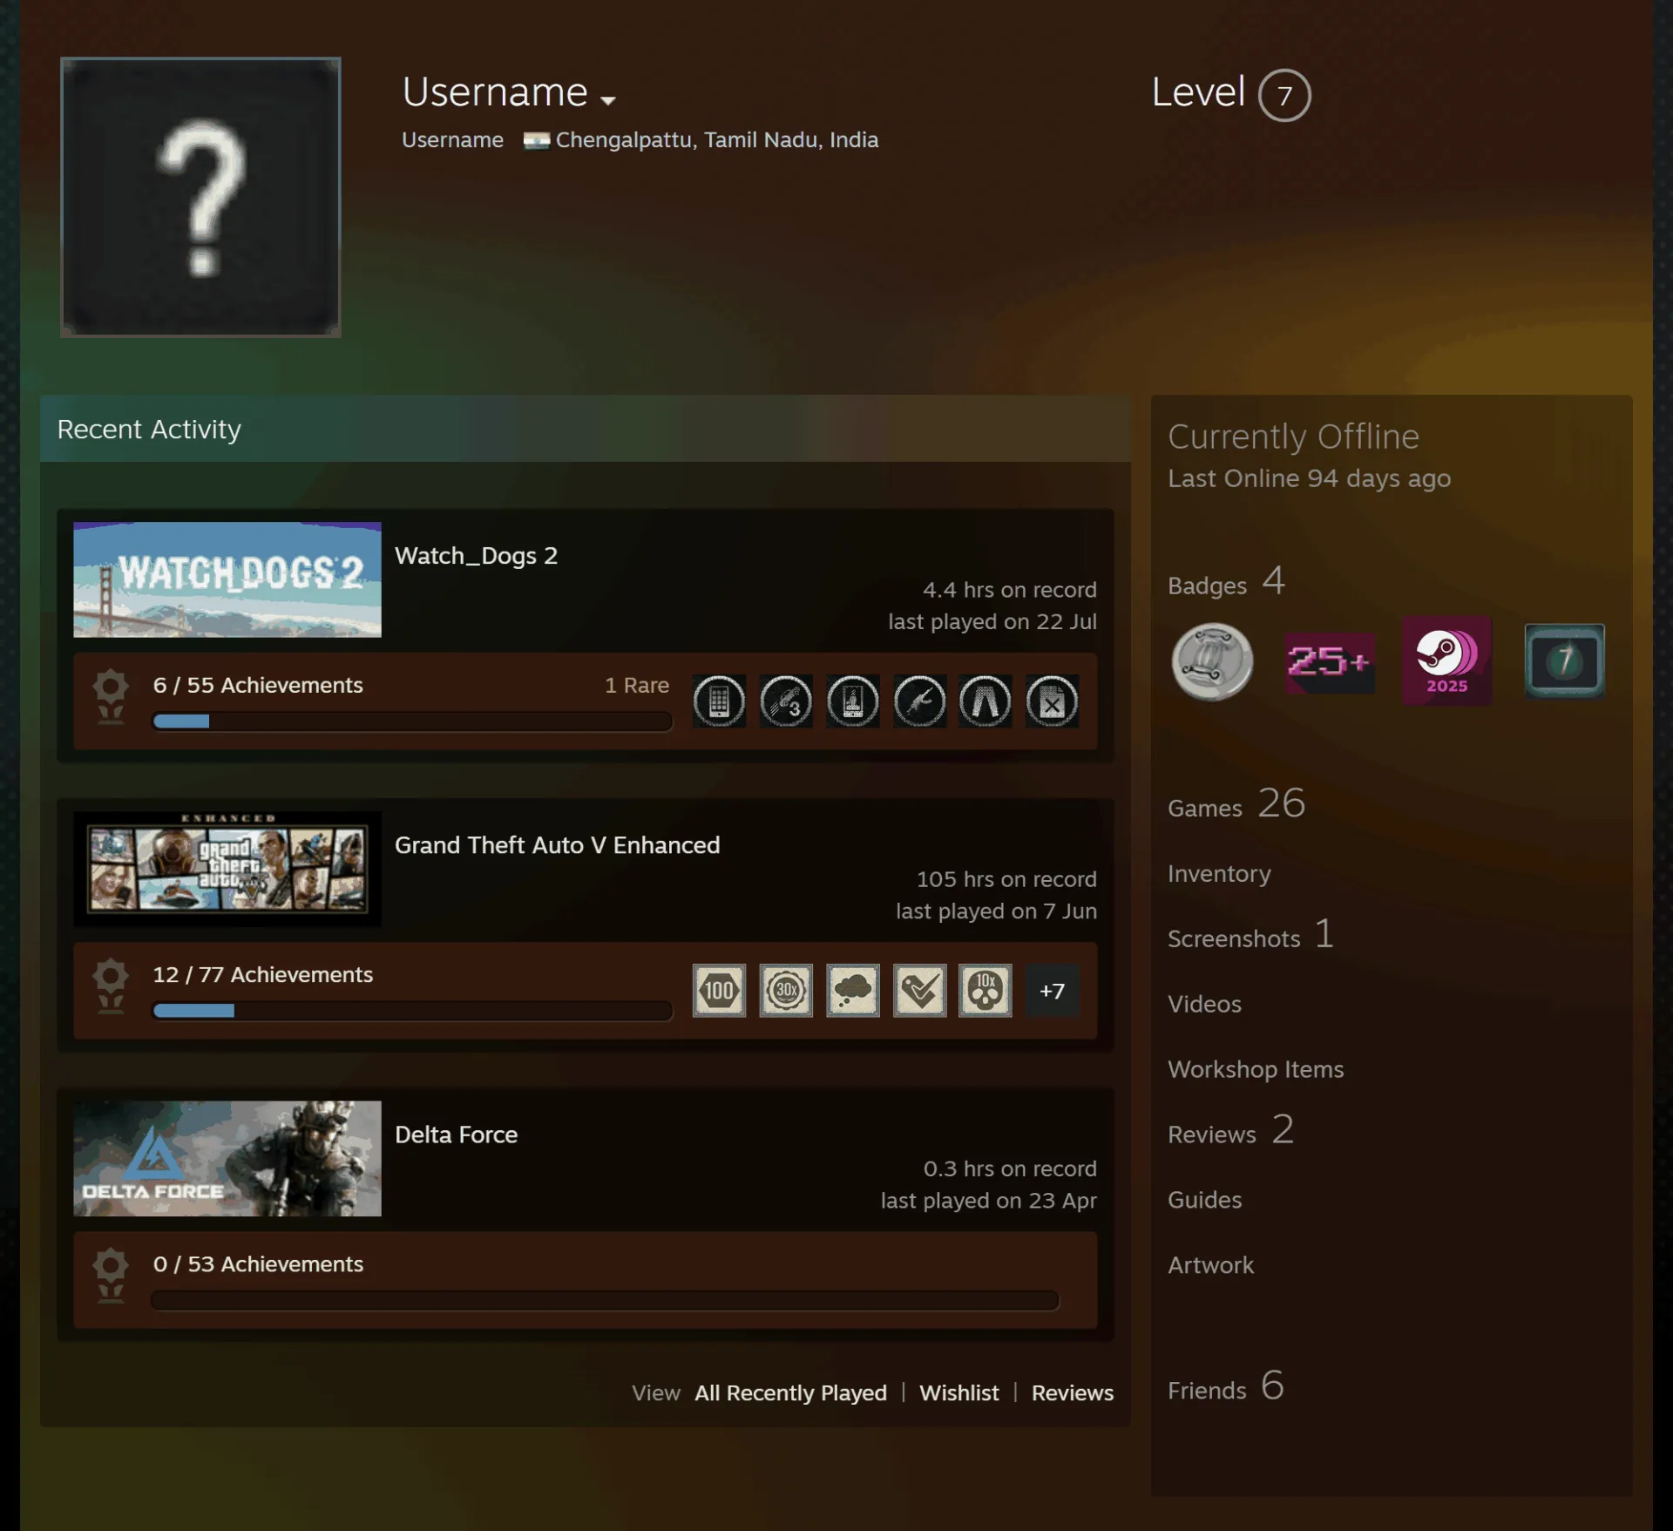Click the GTA V 30x achievement icon
This screenshot has width=1673, height=1531.
(x=786, y=991)
